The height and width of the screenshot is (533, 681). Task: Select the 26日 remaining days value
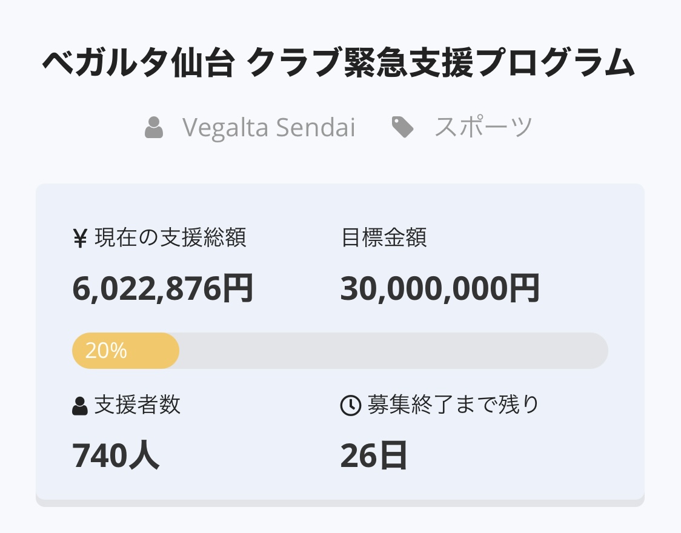coord(373,455)
